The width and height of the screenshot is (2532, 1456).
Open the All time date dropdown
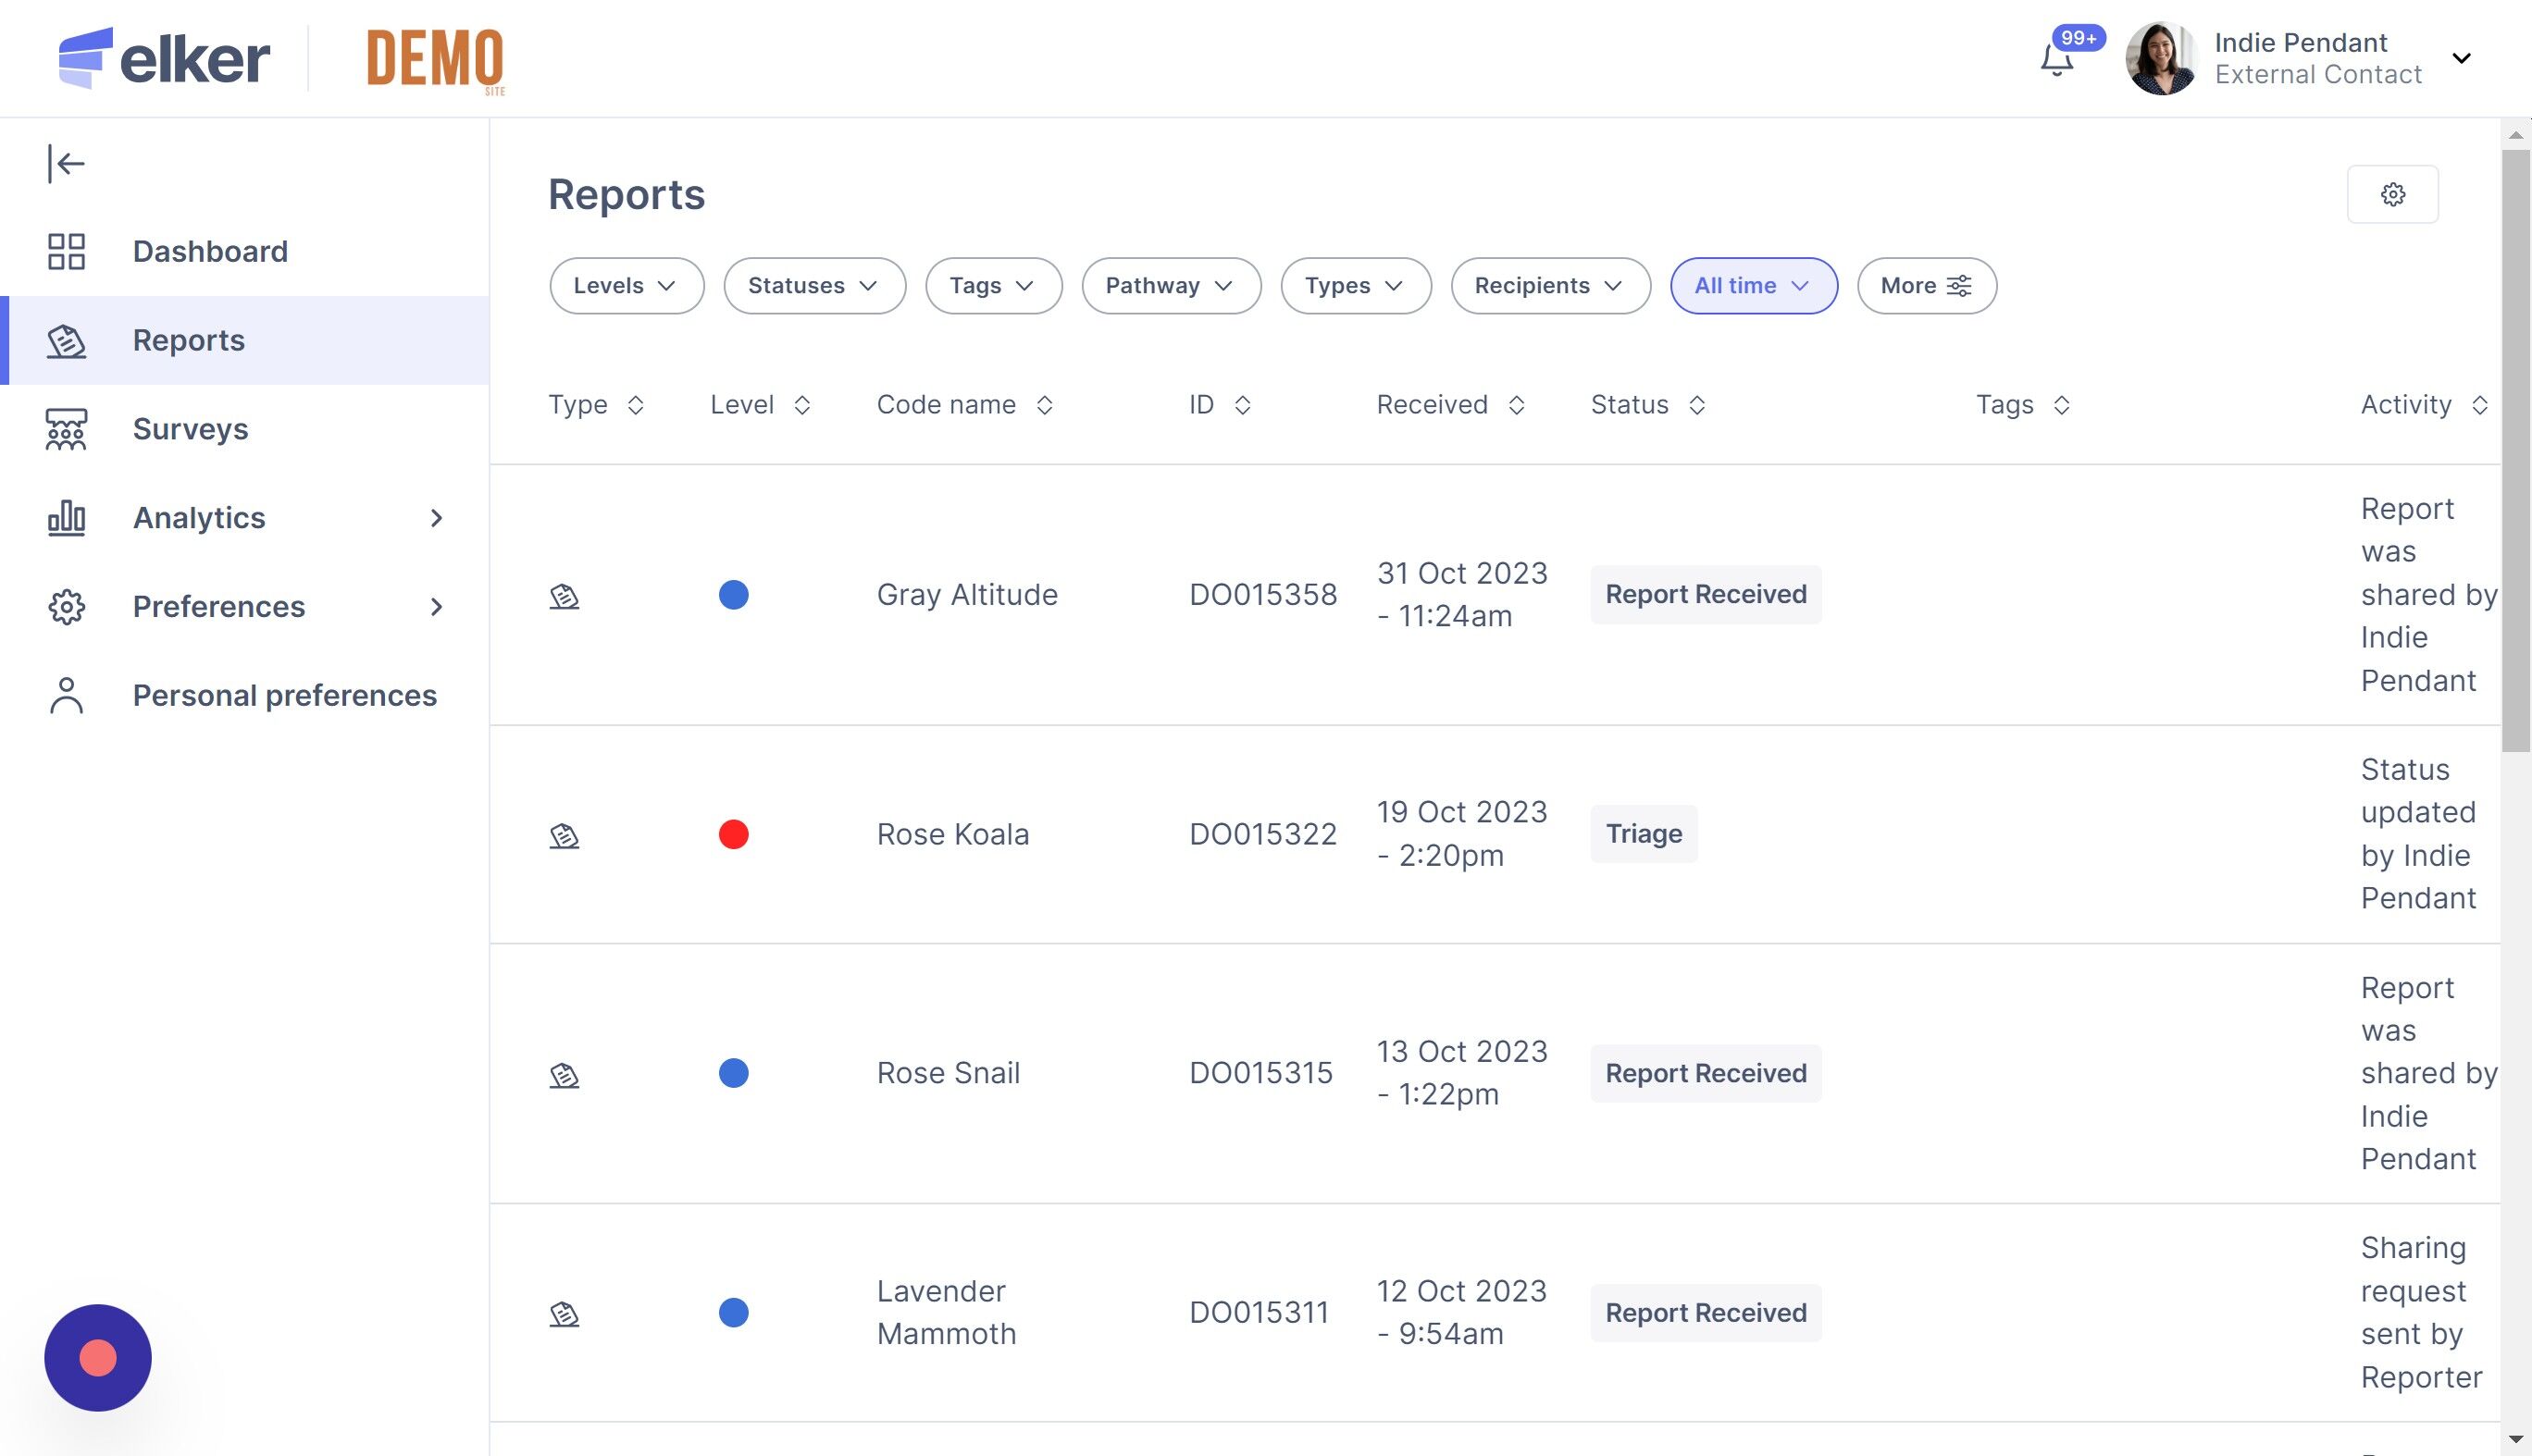click(x=1753, y=286)
